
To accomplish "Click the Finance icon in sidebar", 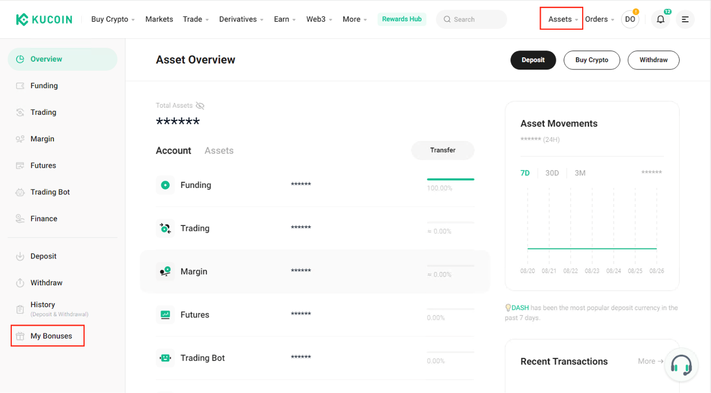I will (x=20, y=219).
